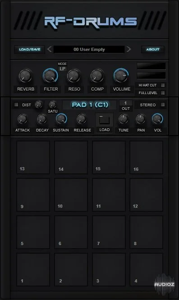Click the lower black display box

[151, 75]
